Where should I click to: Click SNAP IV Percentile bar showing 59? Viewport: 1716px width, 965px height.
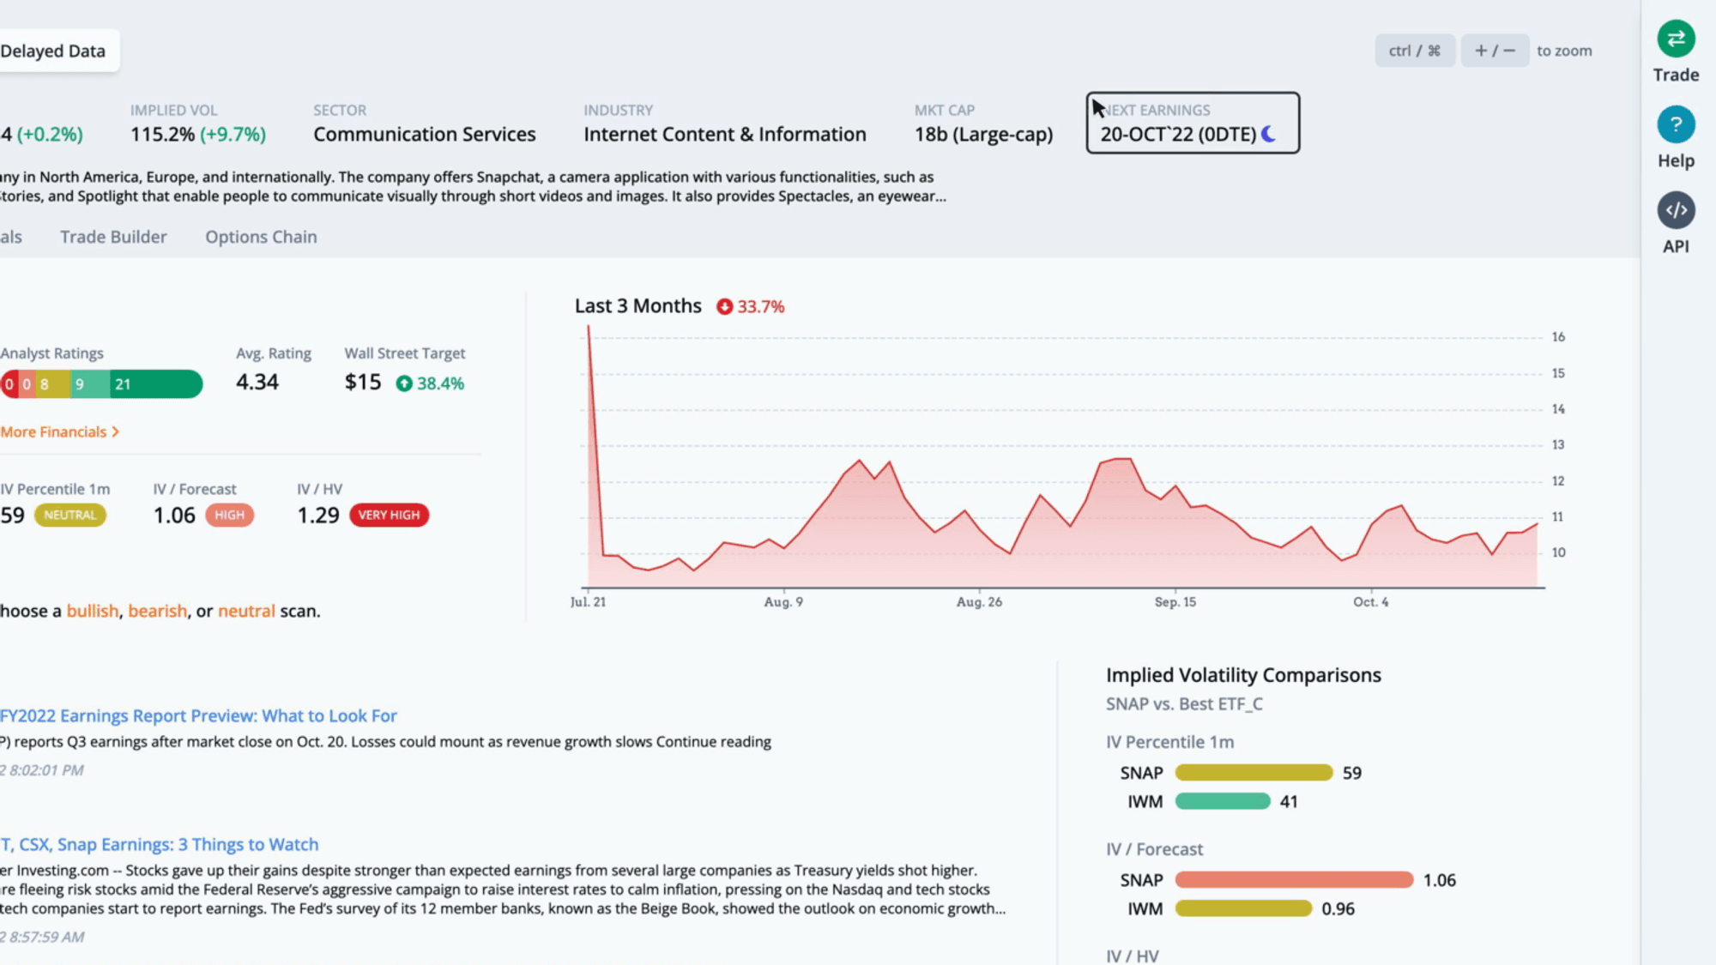click(1254, 773)
